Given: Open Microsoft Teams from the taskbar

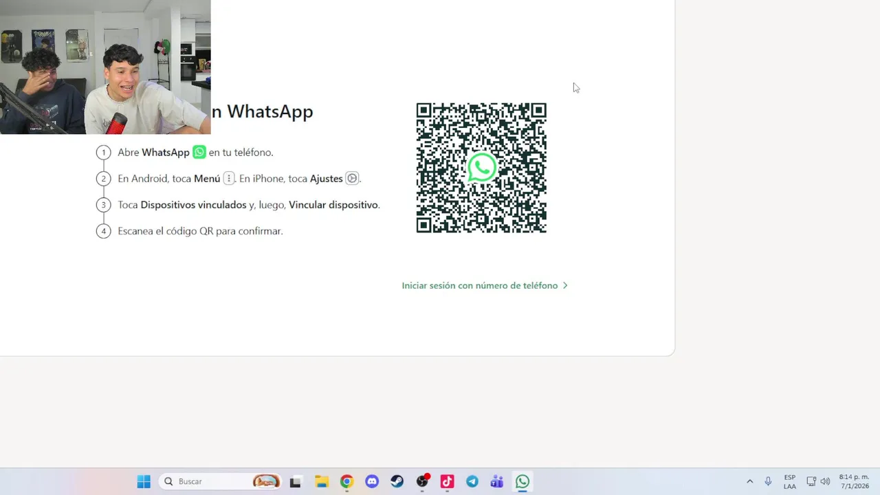Looking at the screenshot, I should tap(497, 481).
